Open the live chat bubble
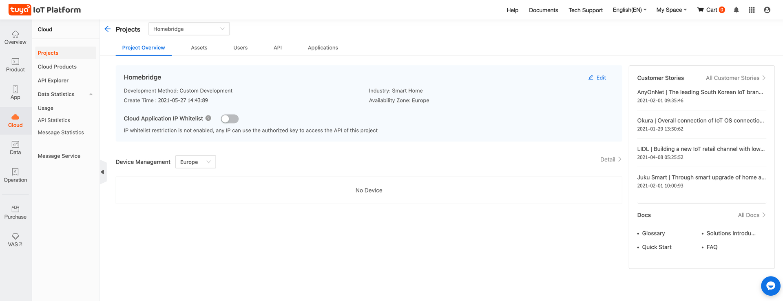This screenshot has width=783, height=301. coord(770,286)
